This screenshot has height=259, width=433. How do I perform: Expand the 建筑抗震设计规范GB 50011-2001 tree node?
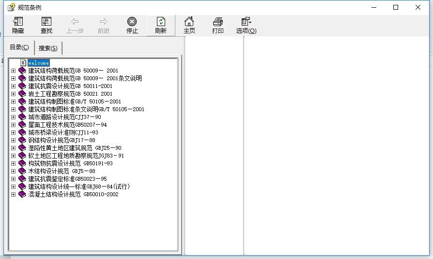pos(13,86)
